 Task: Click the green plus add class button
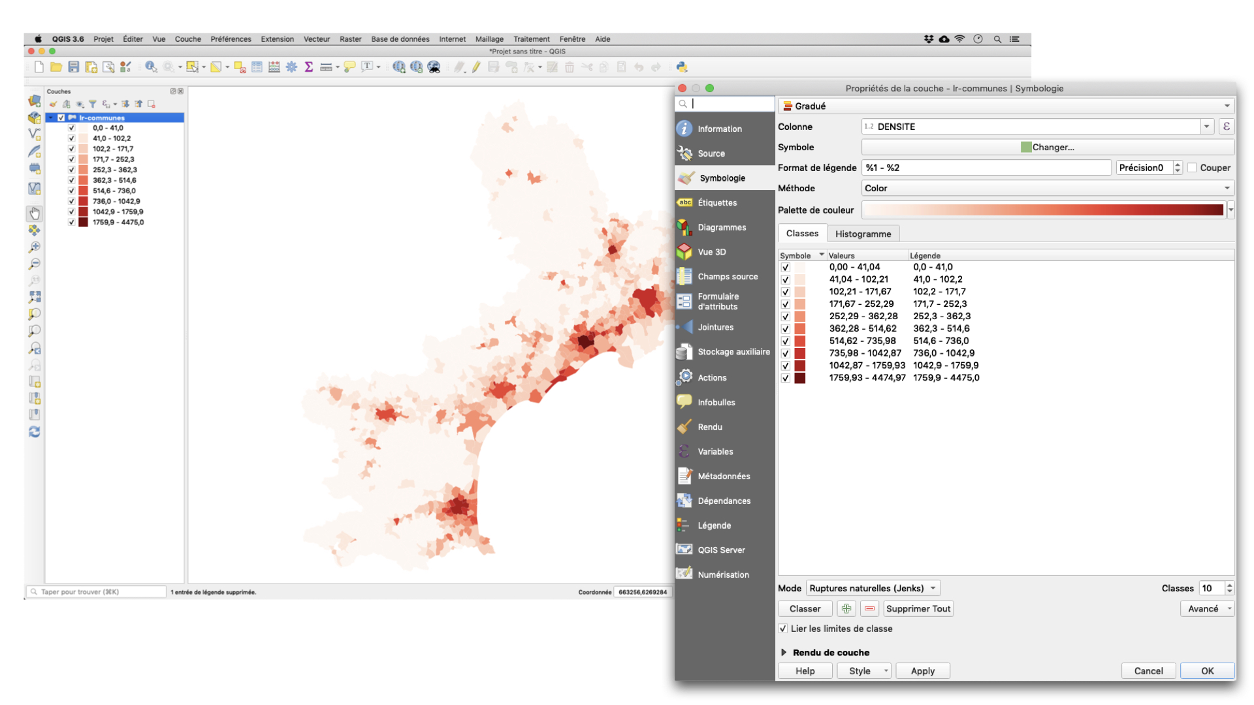tap(846, 608)
